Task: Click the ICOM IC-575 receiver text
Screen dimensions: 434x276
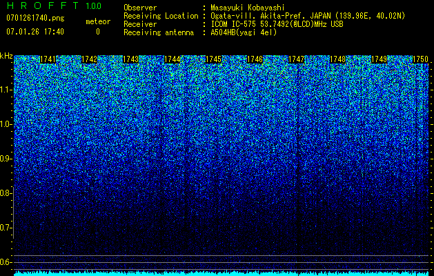Action: (x=277, y=24)
